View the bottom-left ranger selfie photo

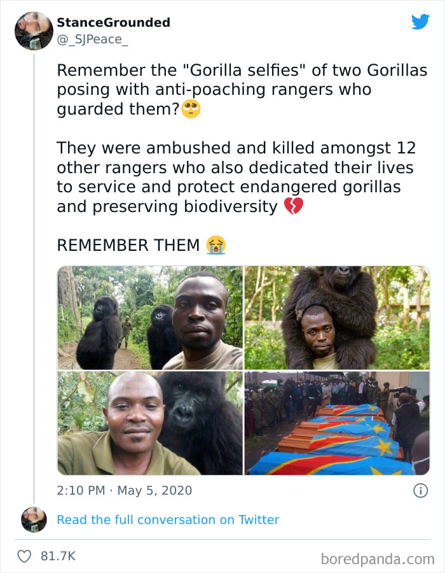click(149, 422)
